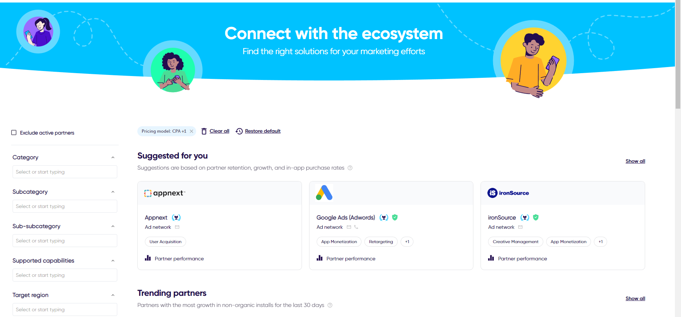The height and width of the screenshot is (317, 681).
Task: Click the Google Ads verified shield badge
Action: click(395, 217)
